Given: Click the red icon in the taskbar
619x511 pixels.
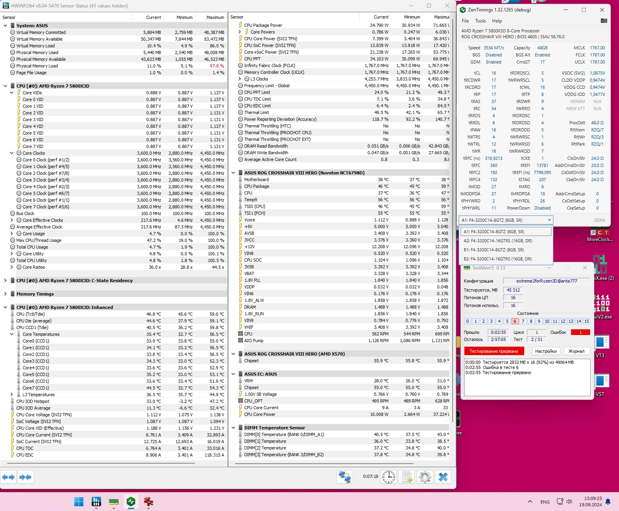Looking at the screenshot, I should tap(149, 502).
